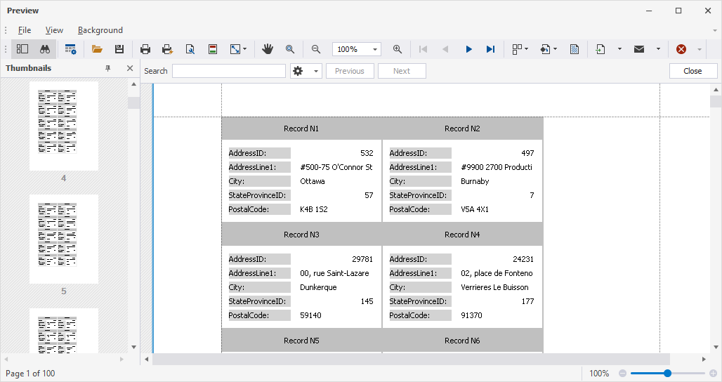Viewport: 722px width, 382px height.
Task: Click the address 00, rue Saint-Lazare
Action: point(334,273)
